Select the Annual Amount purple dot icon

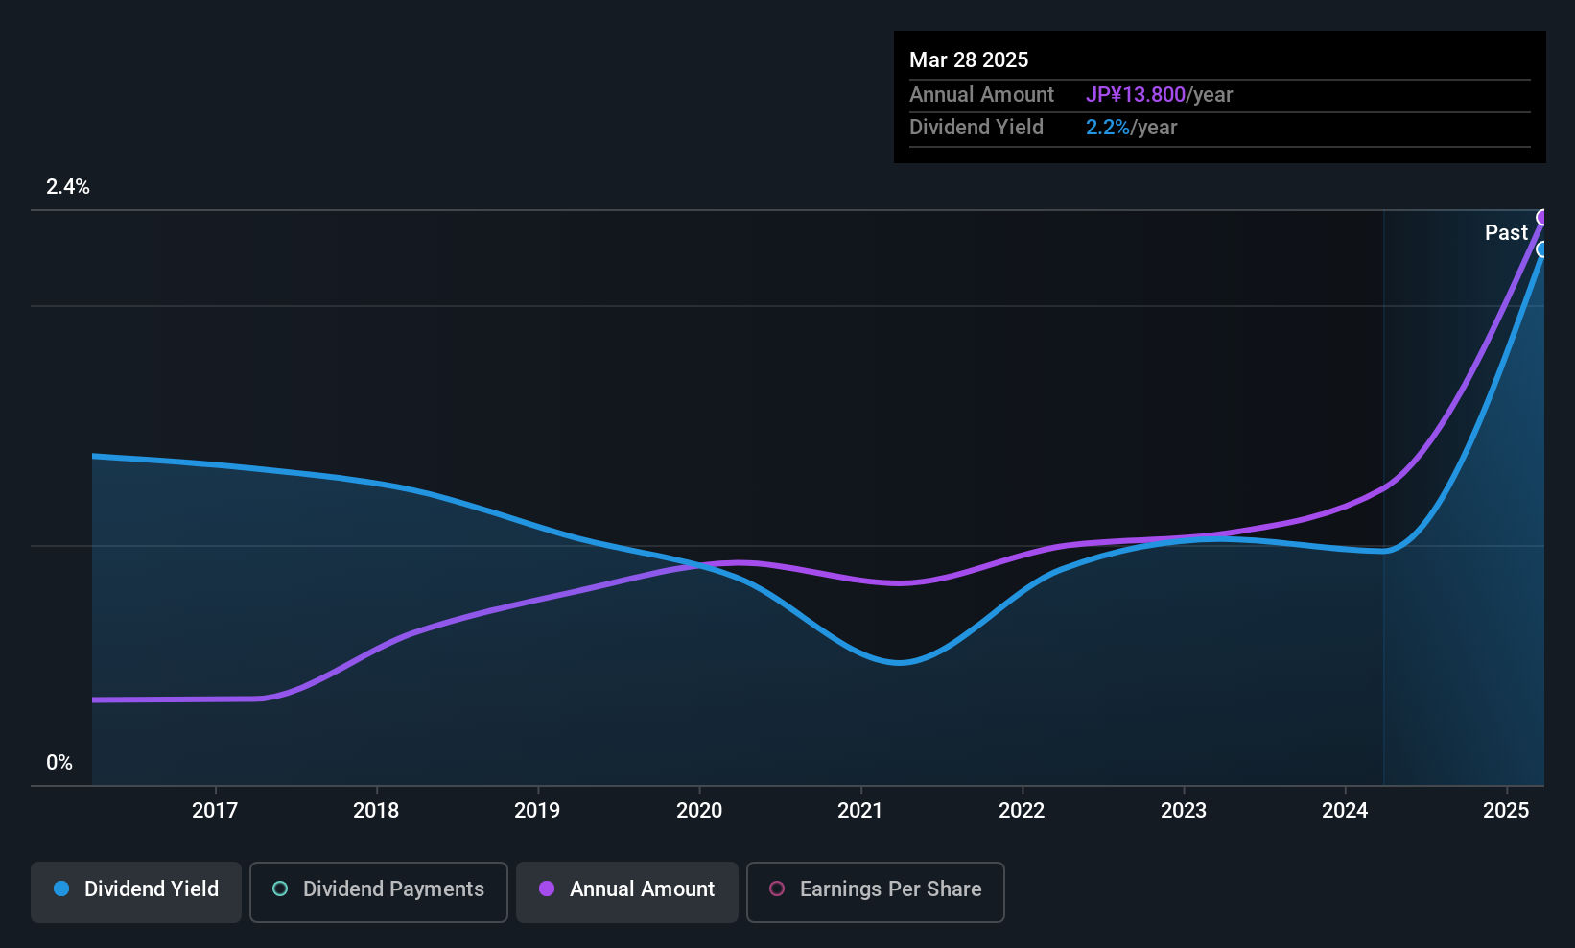click(x=546, y=890)
